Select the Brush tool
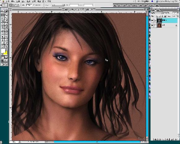The image size is (180, 144). 6,25
